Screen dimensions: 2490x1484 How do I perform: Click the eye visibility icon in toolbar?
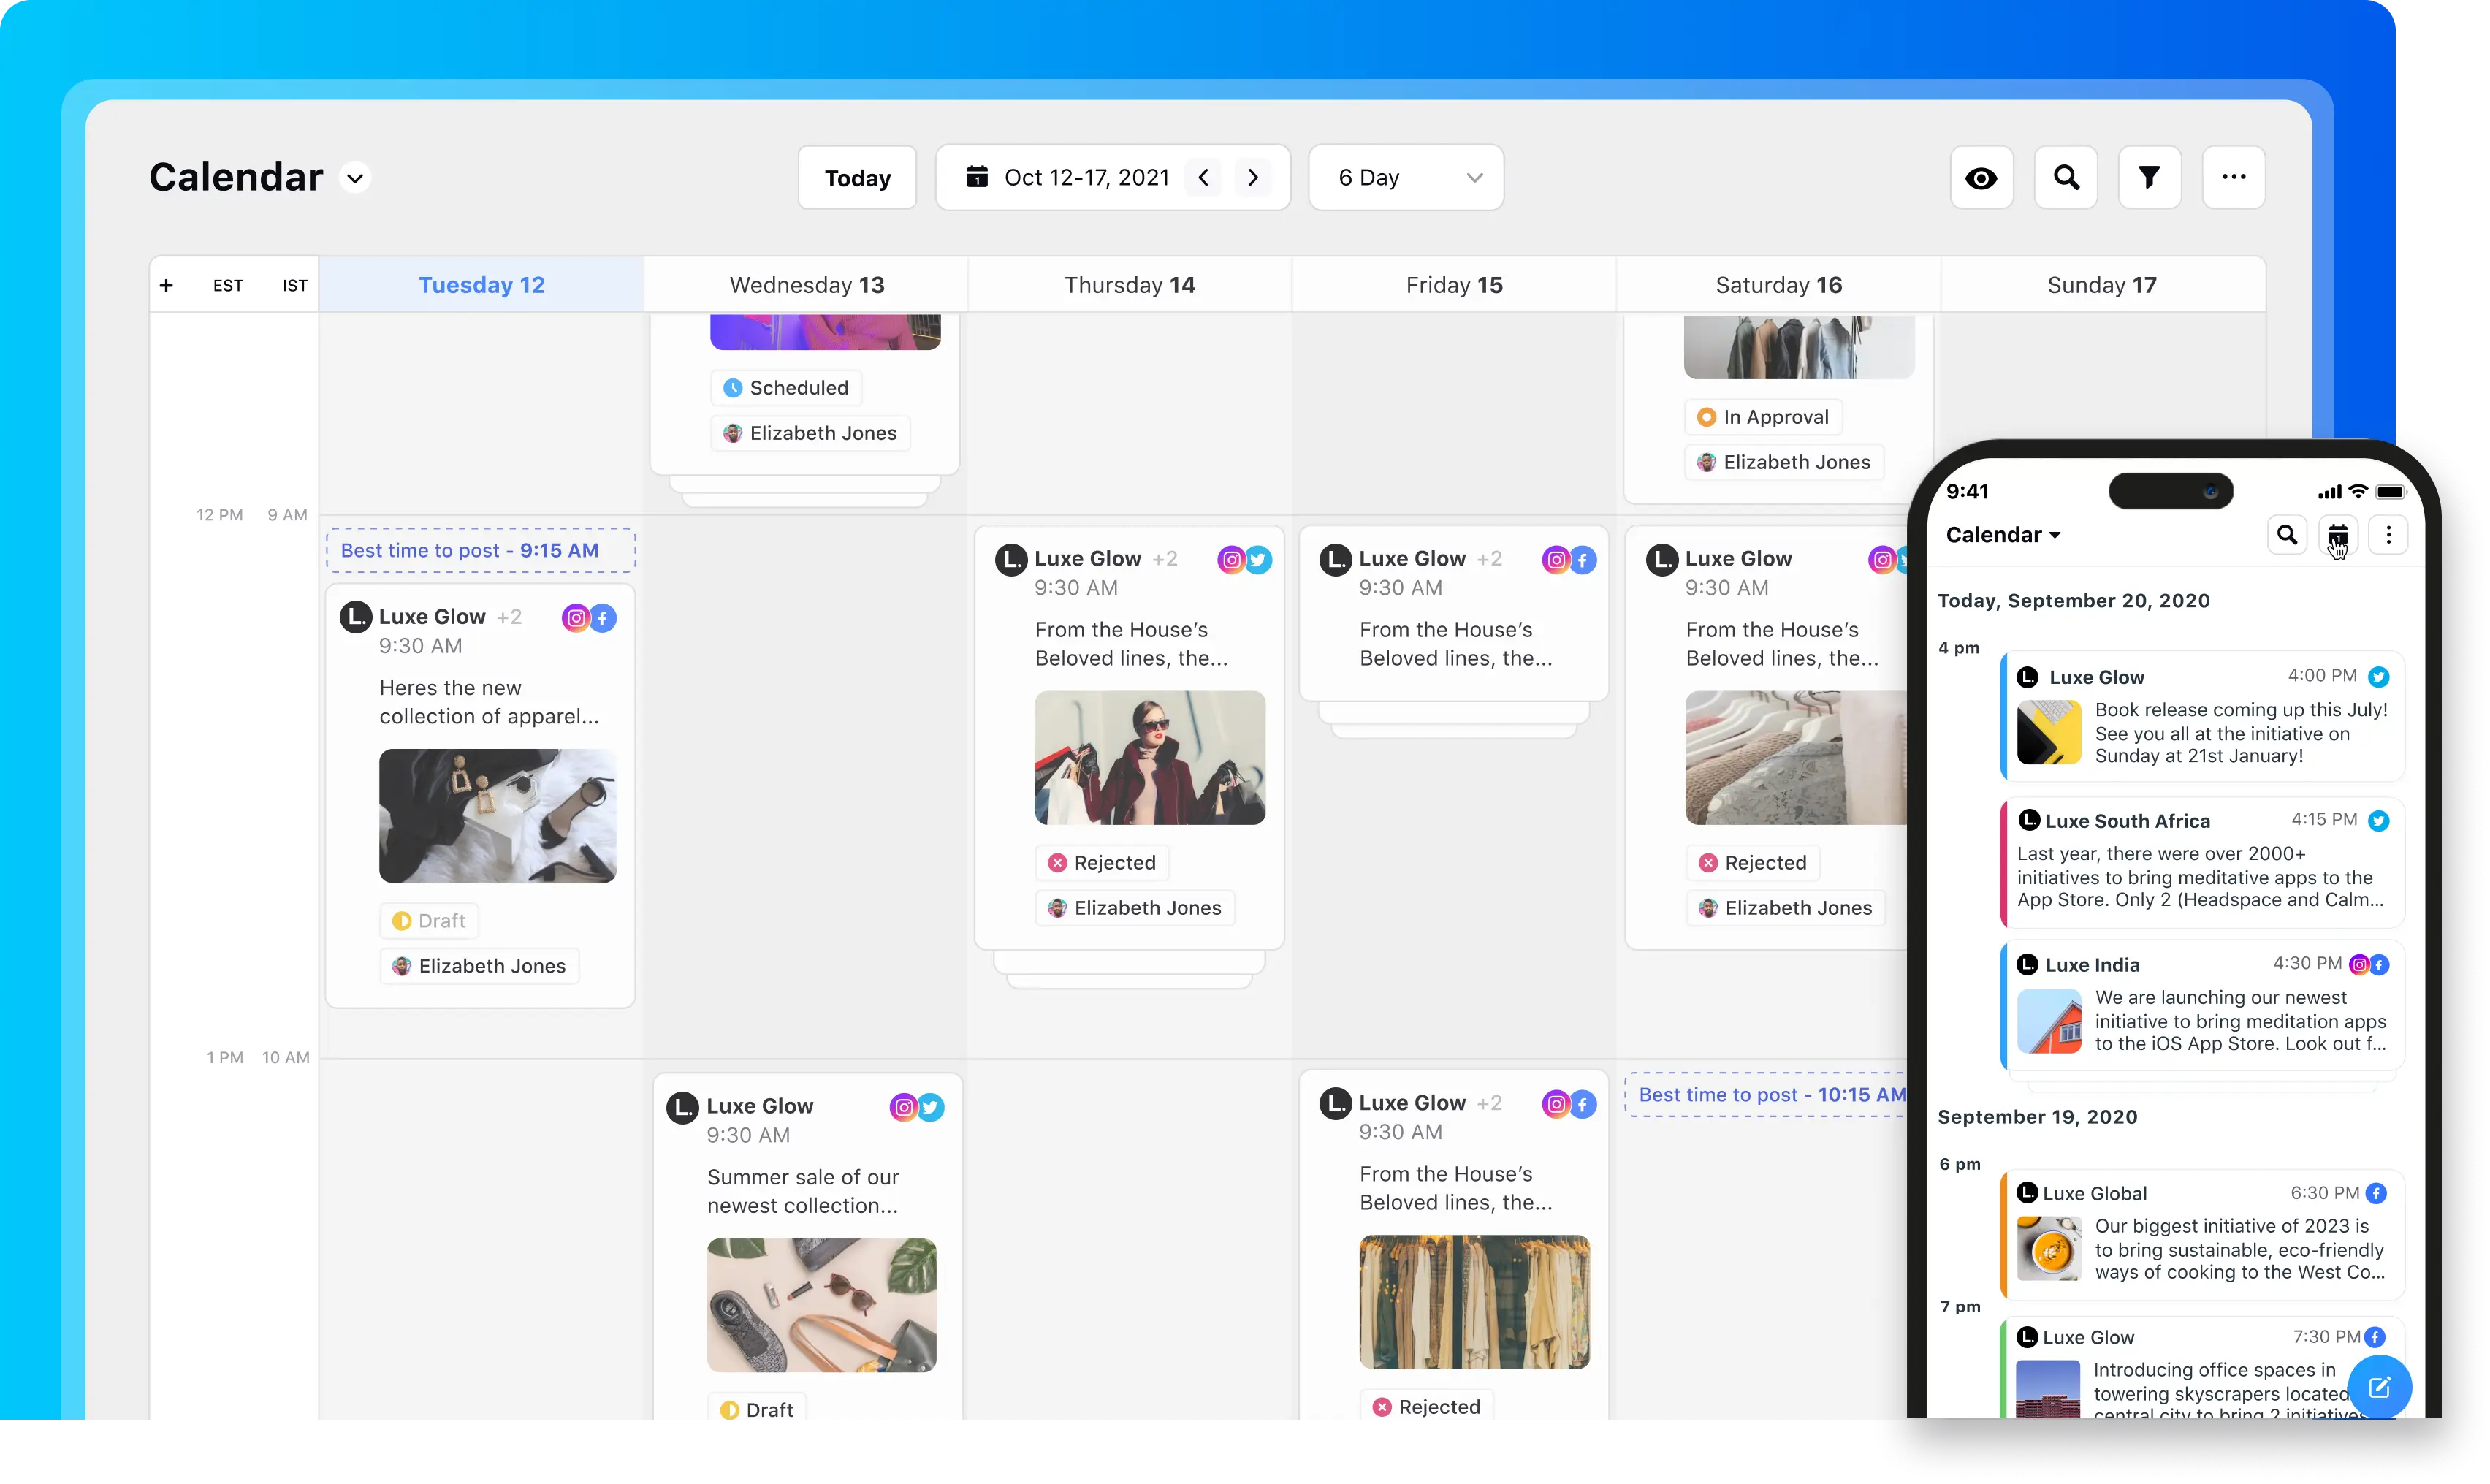coord(1981,178)
